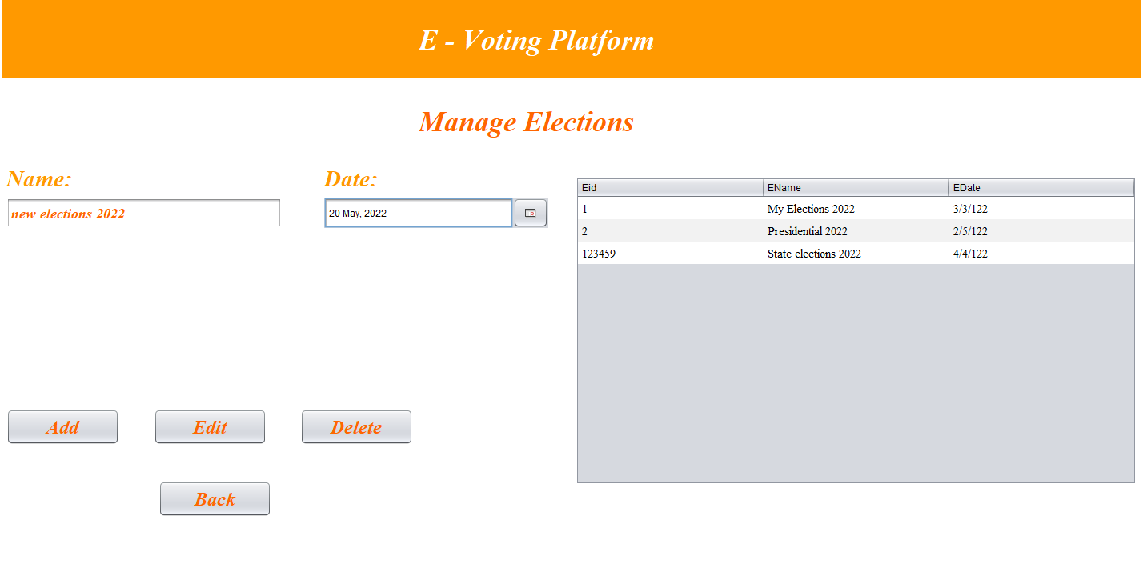Viewport: 1143px width, 568px height.
Task: Sort by the Eid column header
Action: (669, 187)
